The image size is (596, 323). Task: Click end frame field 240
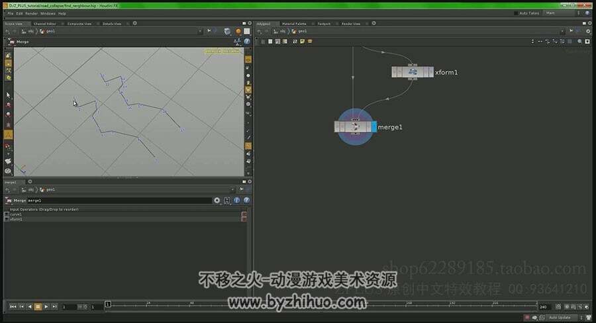coord(545,306)
